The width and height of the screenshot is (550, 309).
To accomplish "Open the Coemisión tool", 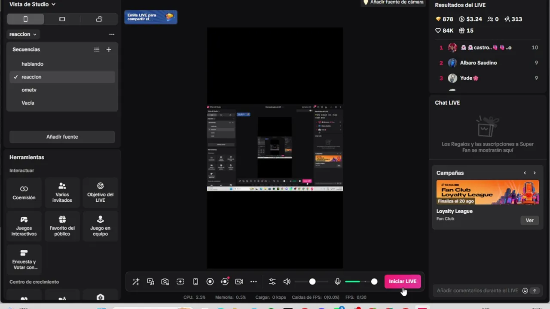I will (x=24, y=193).
